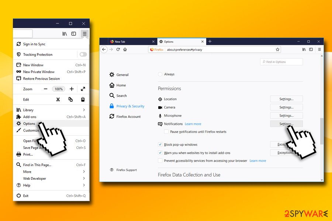Click Exit in the menu
The width and height of the screenshot is (332, 221).
point(51,196)
